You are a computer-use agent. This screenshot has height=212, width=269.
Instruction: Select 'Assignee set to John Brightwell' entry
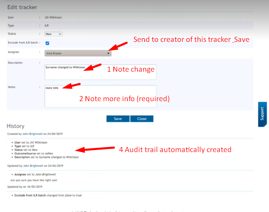pos(35,174)
